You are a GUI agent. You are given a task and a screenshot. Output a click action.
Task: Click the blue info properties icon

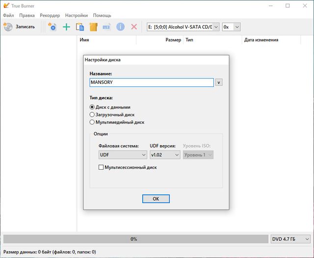point(120,27)
